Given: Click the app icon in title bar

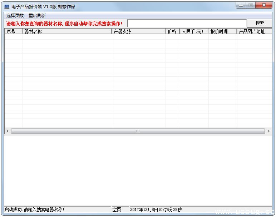Looking at the screenshot, I should (6, 7).
